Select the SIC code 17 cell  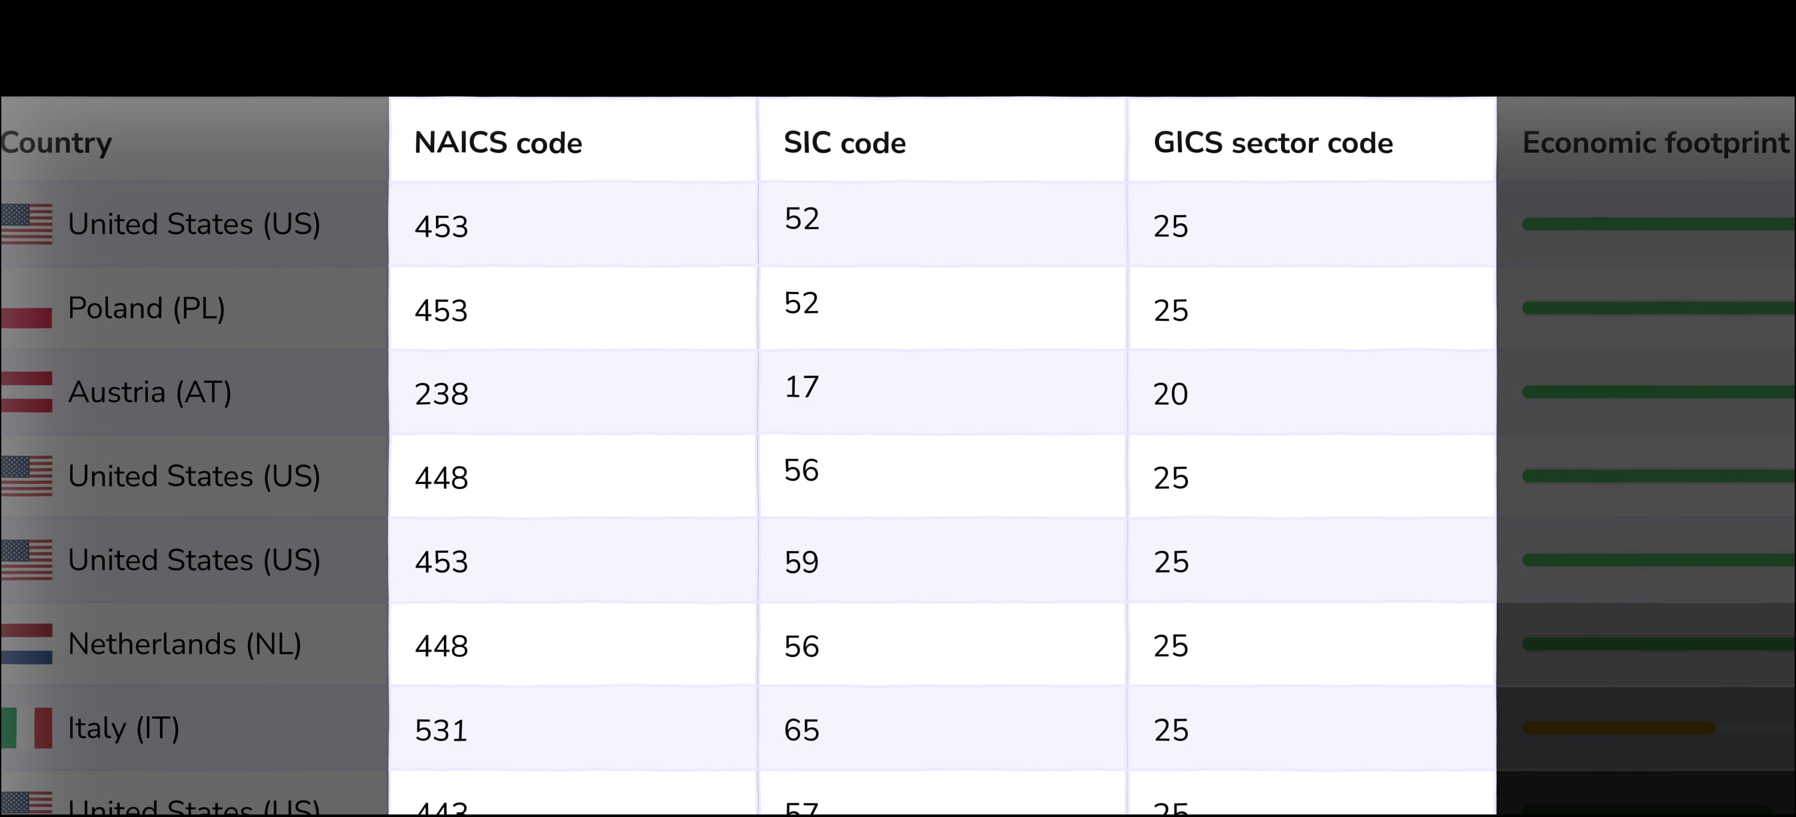[802, 387]
